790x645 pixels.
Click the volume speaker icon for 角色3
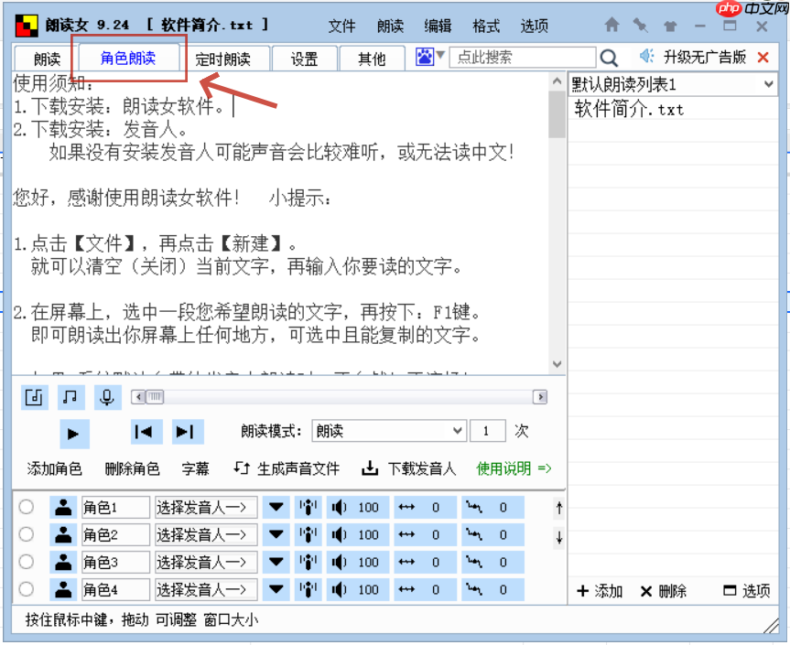tap(339, 562)
